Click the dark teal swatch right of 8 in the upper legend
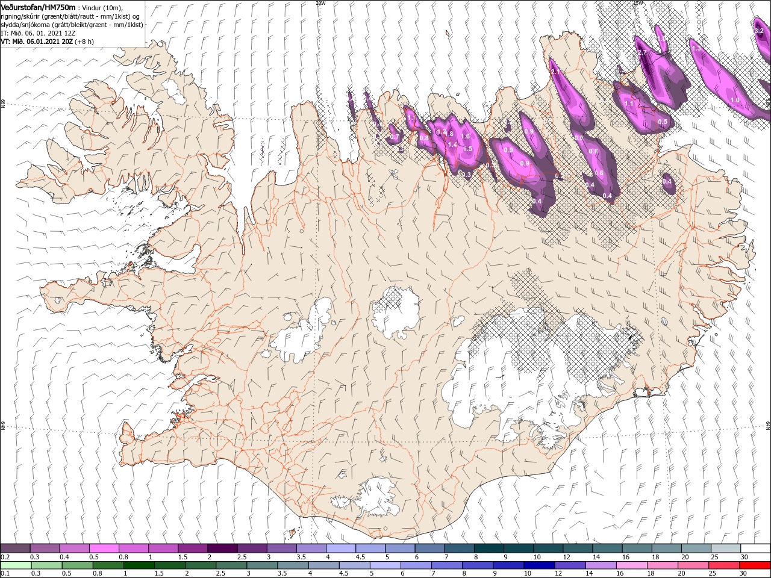Screen dimensions: 771x578 tap(489, 548)
